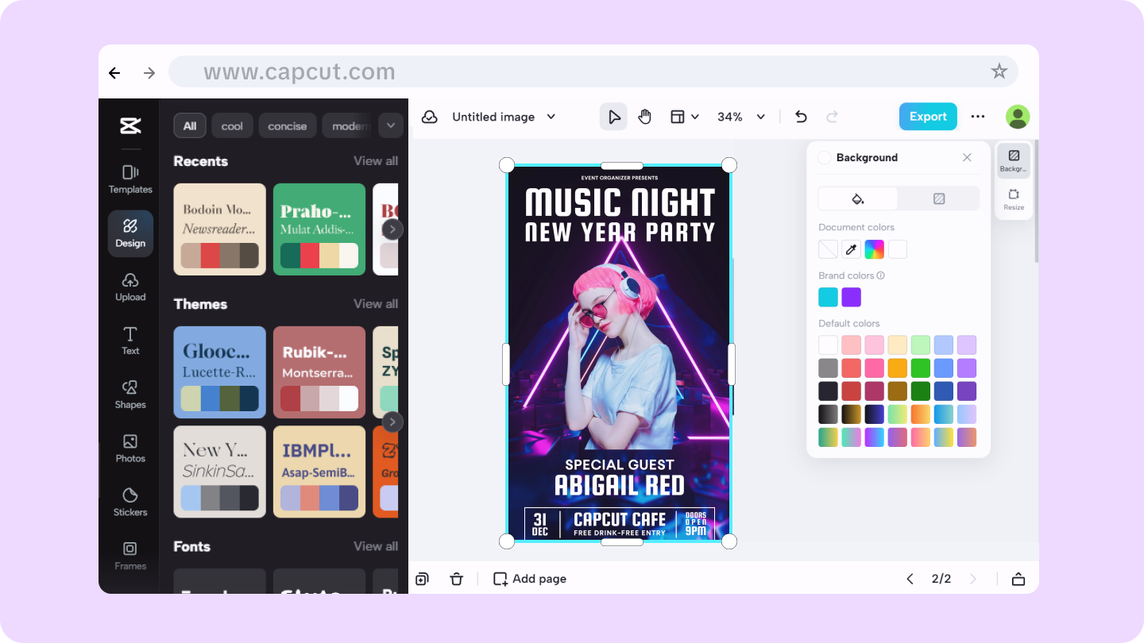The height and width of the screenshot is (643, 1144).
Task: Open View all for Themes
Action: point(375,303)
